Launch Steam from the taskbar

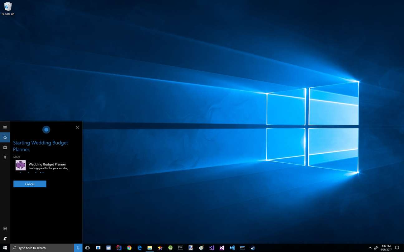click(x=253, y=248)
